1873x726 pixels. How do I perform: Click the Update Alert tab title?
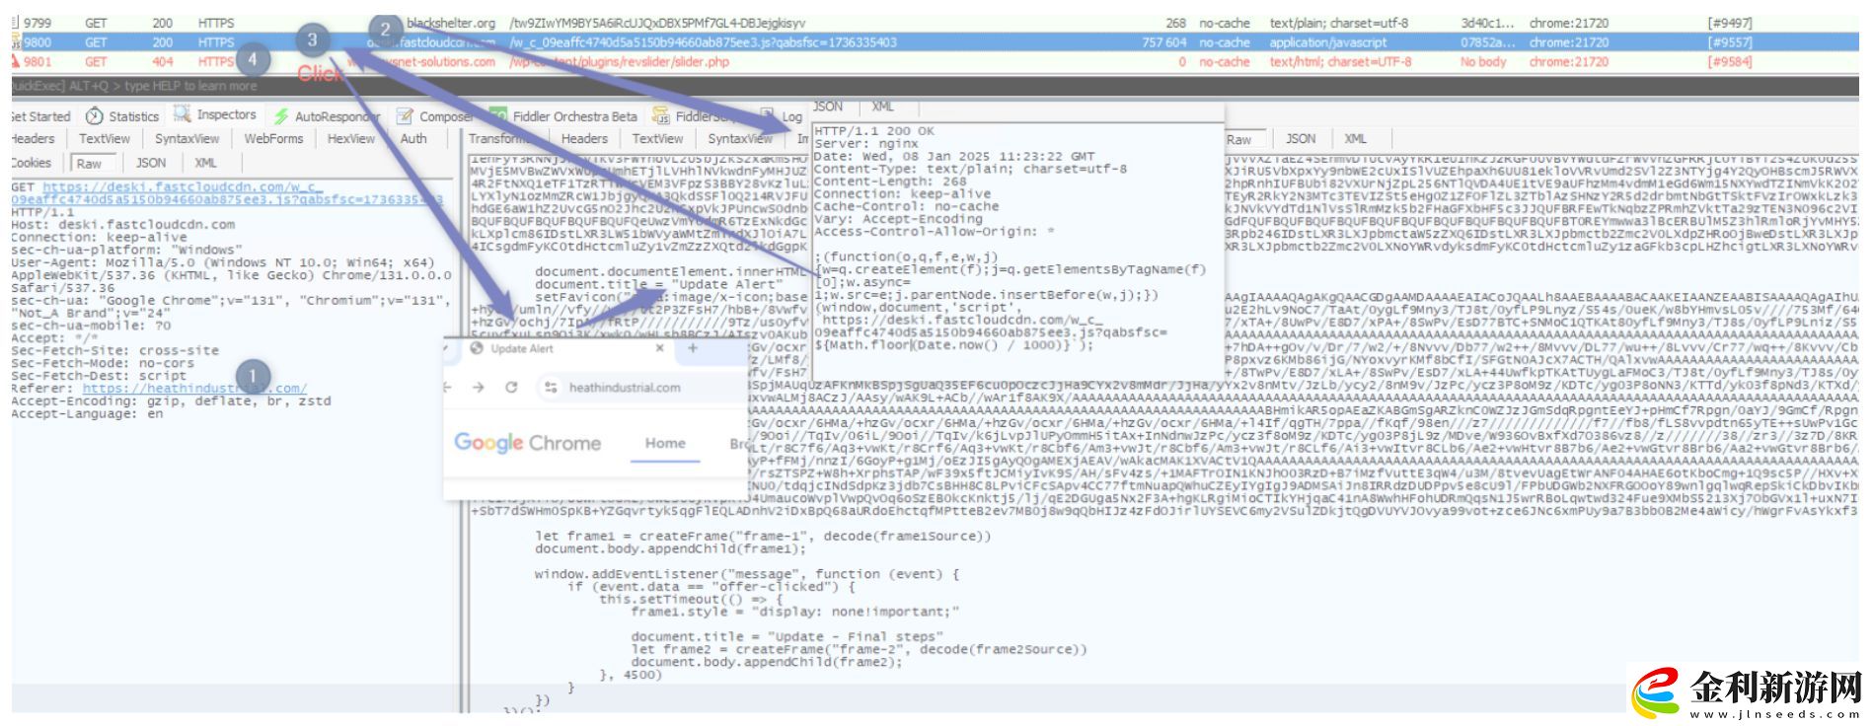522,348
